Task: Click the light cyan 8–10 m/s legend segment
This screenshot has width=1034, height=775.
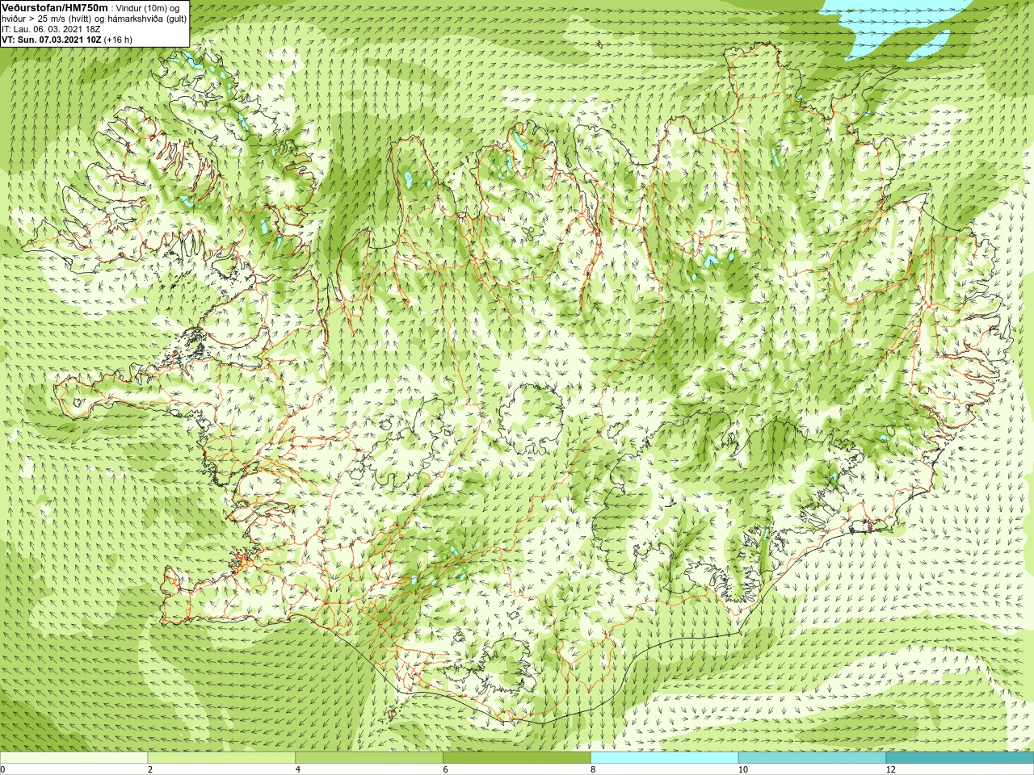Action: tap(665, 758)
